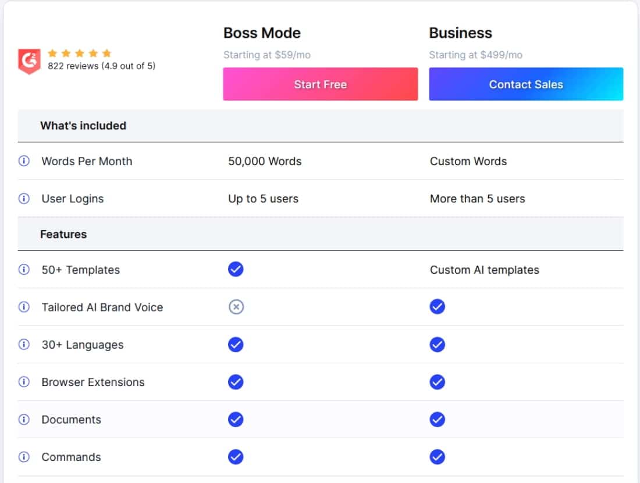Screen dimensions: 640x483
Task: Click the 'Custom AI templates' cell
Action: (x=485, y=270)
